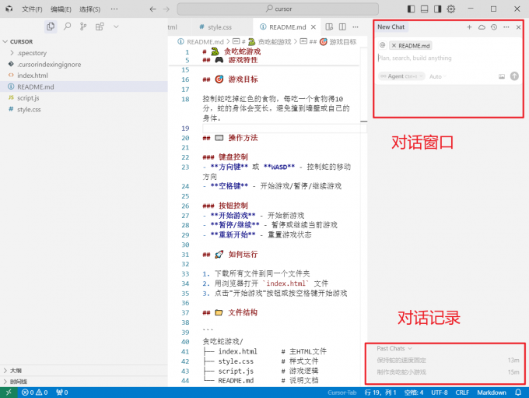Image resolution: width=529 pixels, height=398 pixels.
Task: Expand the .specstory folder
Action: tap(32, 53)
